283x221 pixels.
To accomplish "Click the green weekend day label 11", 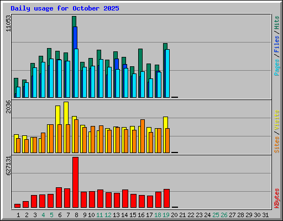I will (x=99, y=215).
